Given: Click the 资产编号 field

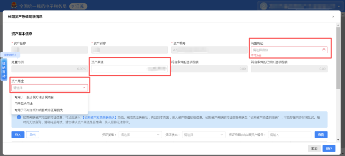Looking at the screenshot, I should (x=209, y=50).
